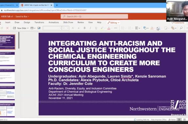Click the Search (Alt + Q) box
The image size is (188, 124).
click(94, 16)
